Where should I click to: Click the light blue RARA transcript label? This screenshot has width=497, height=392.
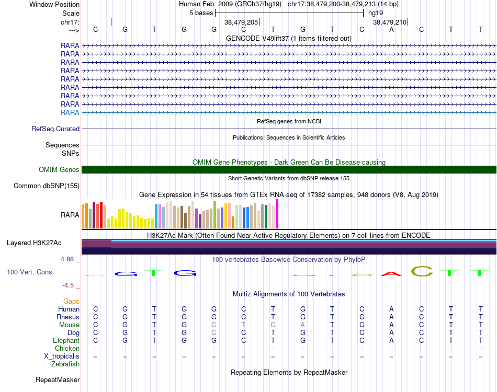[x=70, y=112]
